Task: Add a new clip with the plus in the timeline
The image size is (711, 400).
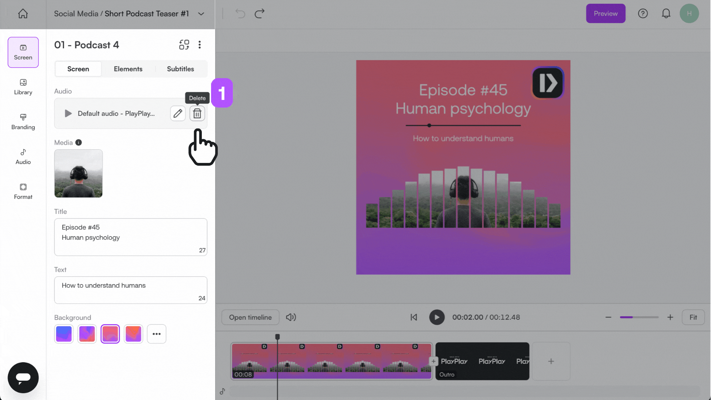Action: [x=551, y=361]
